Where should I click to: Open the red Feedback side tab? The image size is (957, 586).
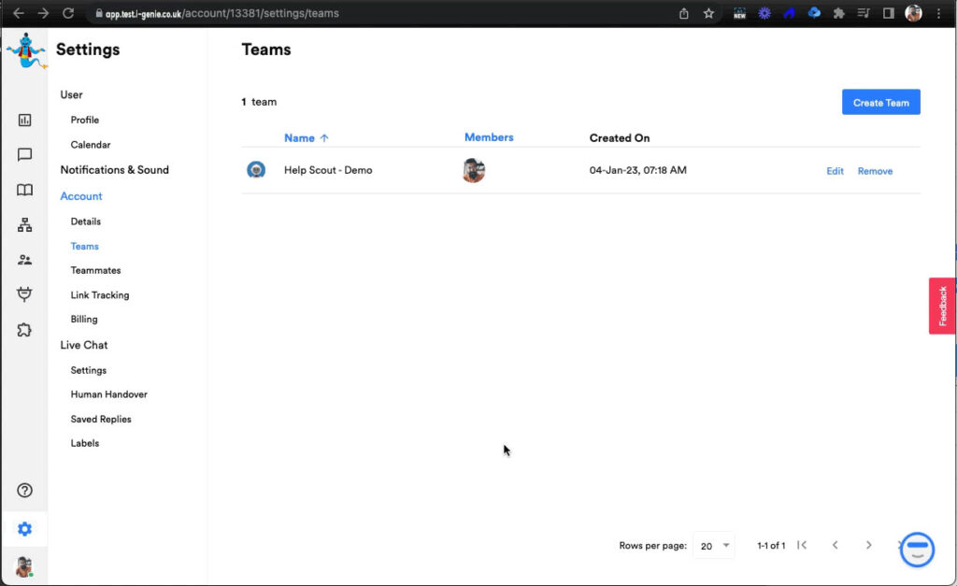click(942, 306)
